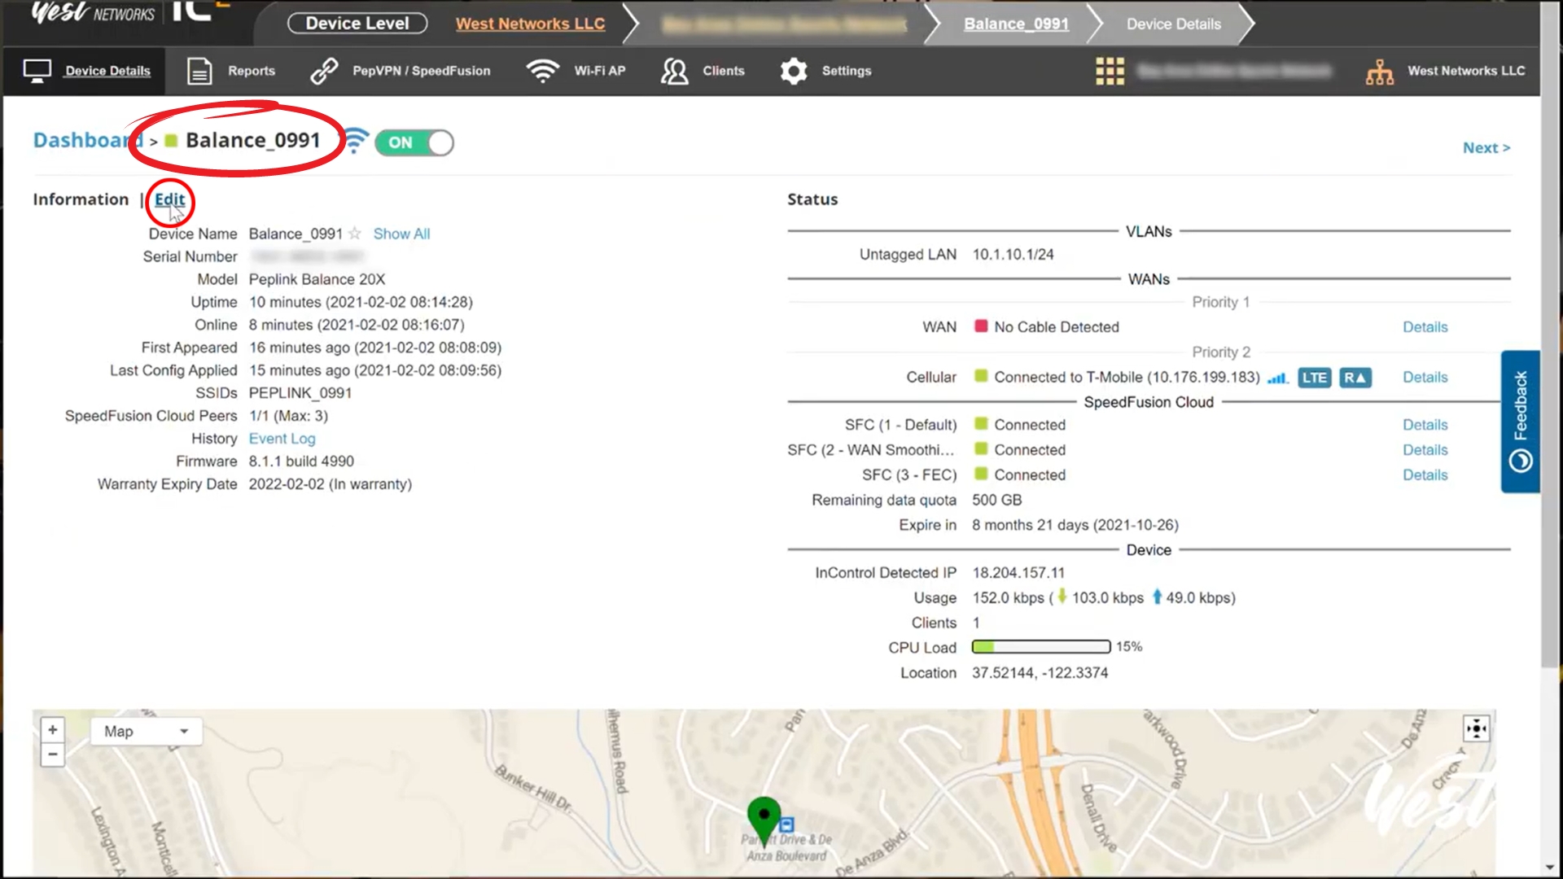Image resolution: width=1563 pixels, height=879 pixels.
Task: Toggle the ON switch off
Action: coord(414,142)
